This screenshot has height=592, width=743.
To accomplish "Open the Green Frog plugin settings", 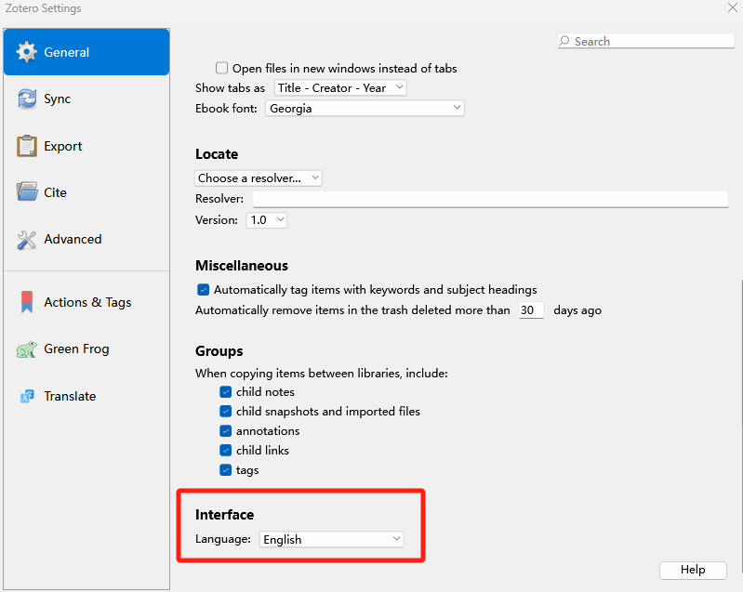I will click(x=86, y=349).
